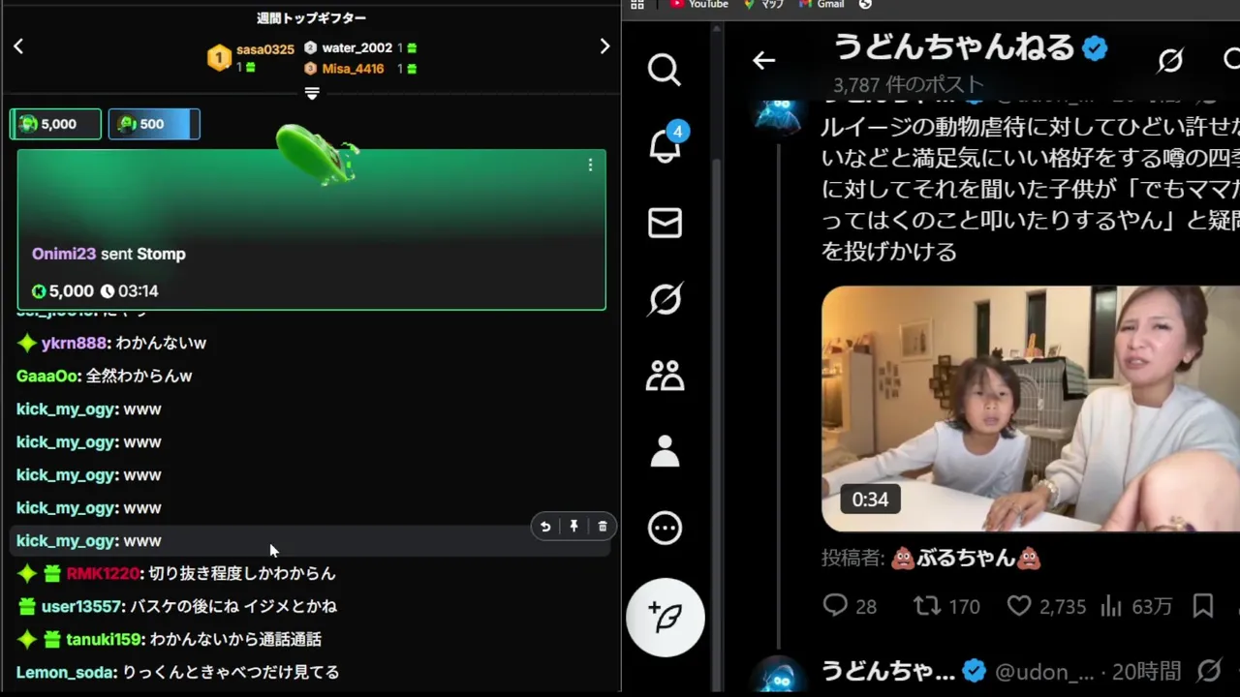Click the Grok icon in profile header

tap(1170, 61)
